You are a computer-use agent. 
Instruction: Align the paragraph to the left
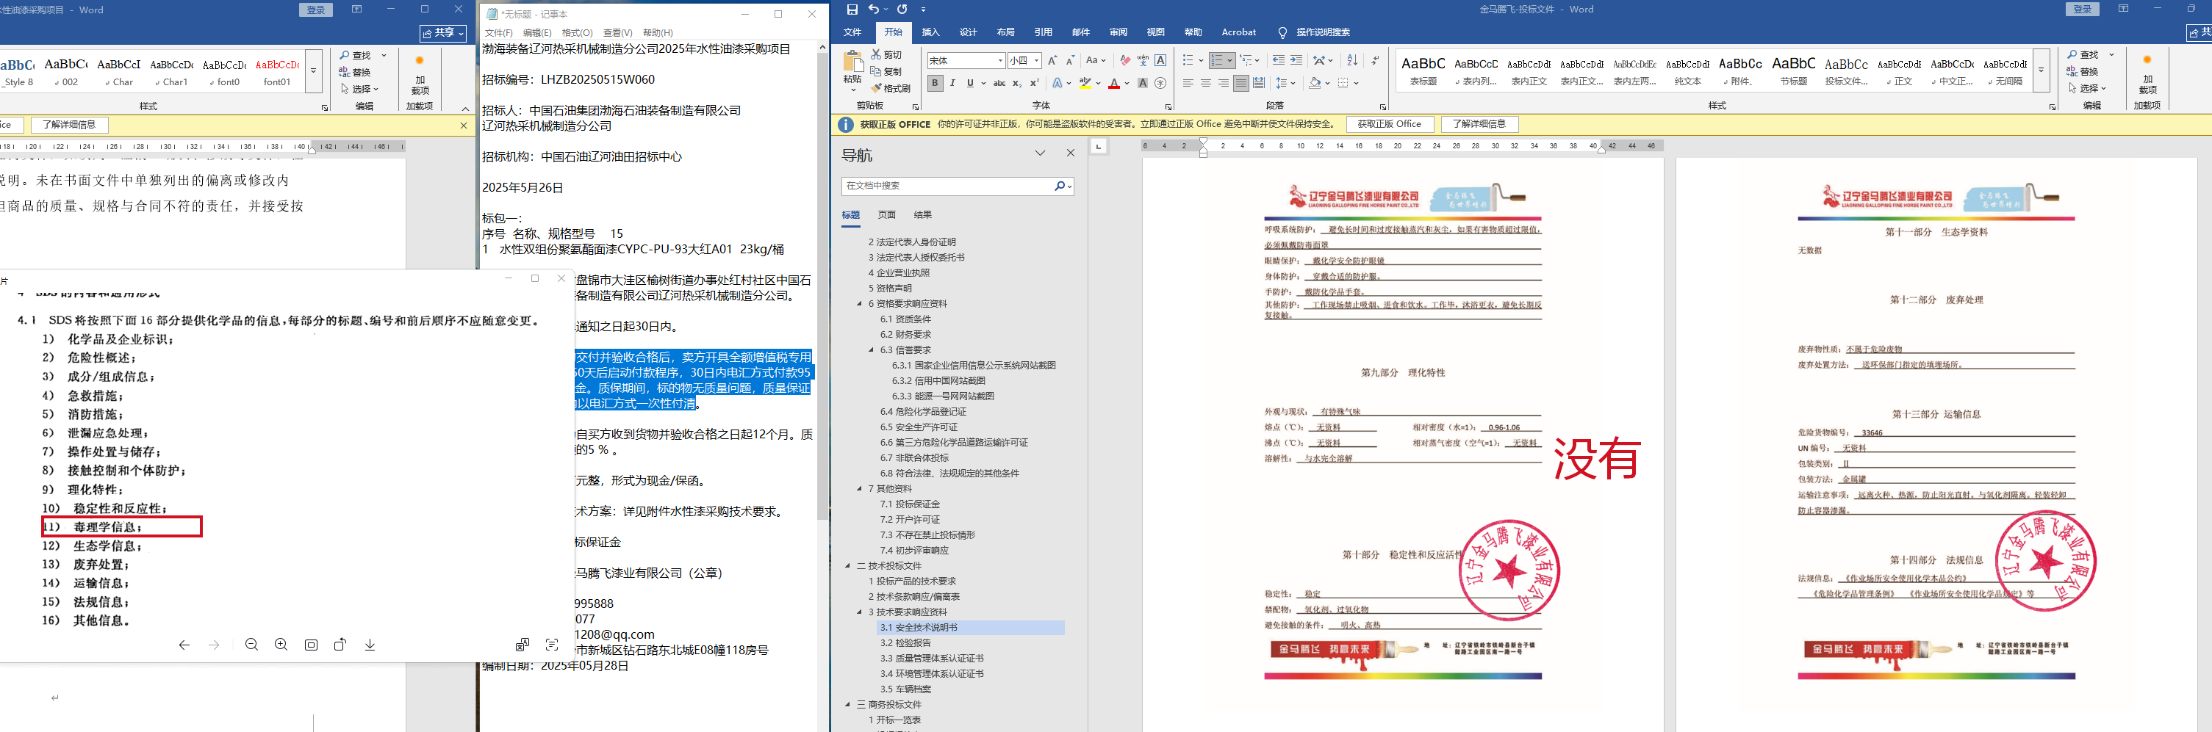tap(1188, 83)
